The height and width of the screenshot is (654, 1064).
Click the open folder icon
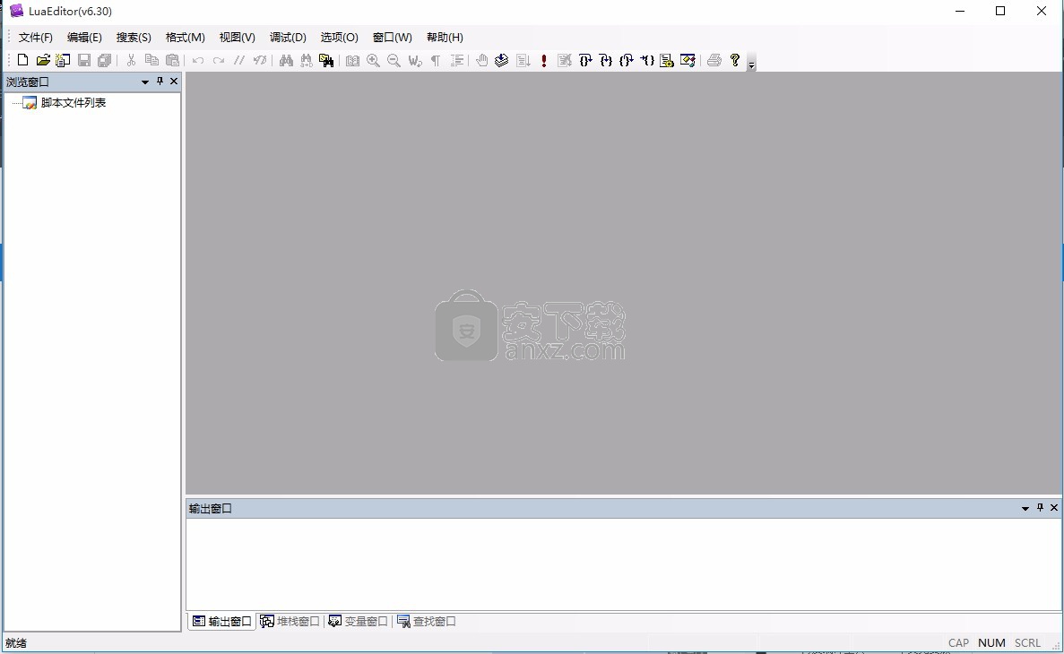coord(43,60)
